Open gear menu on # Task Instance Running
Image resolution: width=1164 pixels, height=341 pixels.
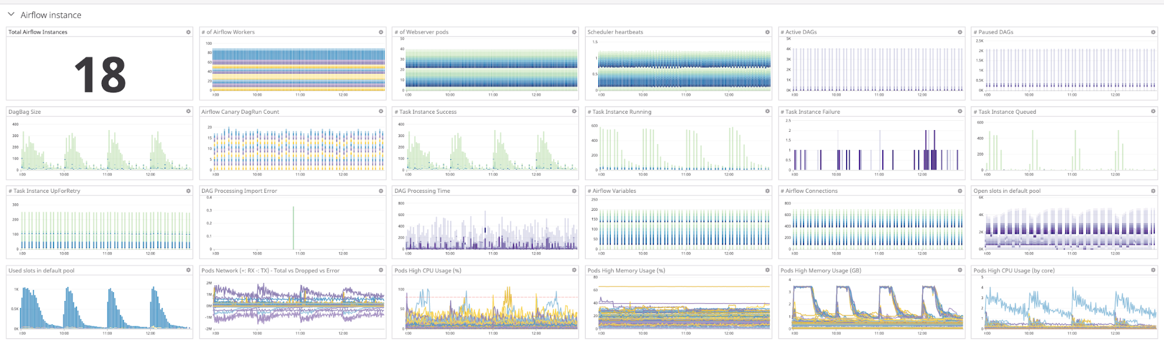767,112
